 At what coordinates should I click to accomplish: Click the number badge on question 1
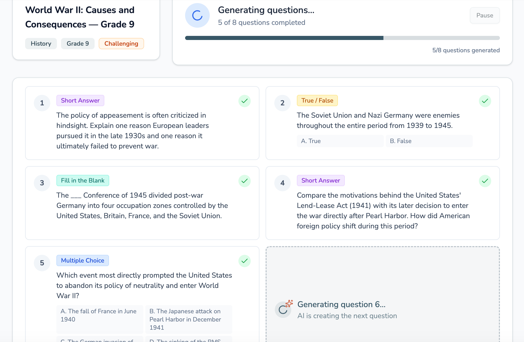click(42, 103)
